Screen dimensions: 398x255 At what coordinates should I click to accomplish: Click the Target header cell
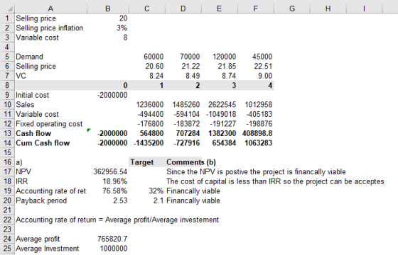click(147, 162)
